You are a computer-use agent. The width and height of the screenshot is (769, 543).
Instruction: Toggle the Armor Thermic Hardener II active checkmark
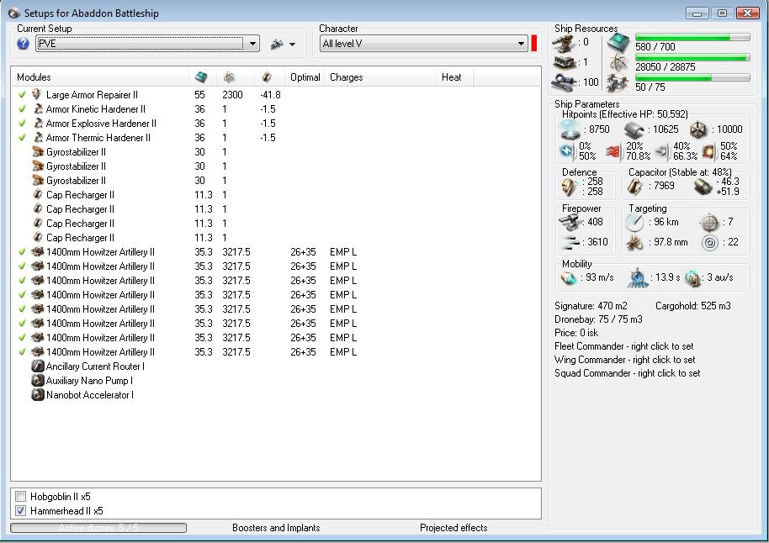(22, 137)
